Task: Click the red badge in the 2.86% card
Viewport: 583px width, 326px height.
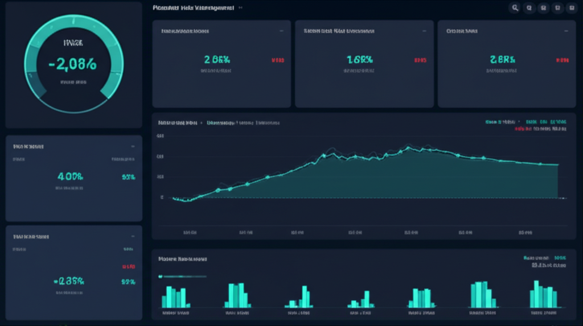Action: click(x=277, y=60)
